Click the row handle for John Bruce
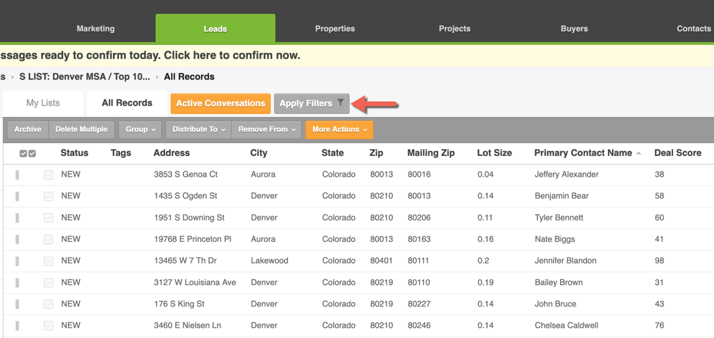The height and width of the screenshot is (338, 714). pyautogui.click(x=17, y=304)
